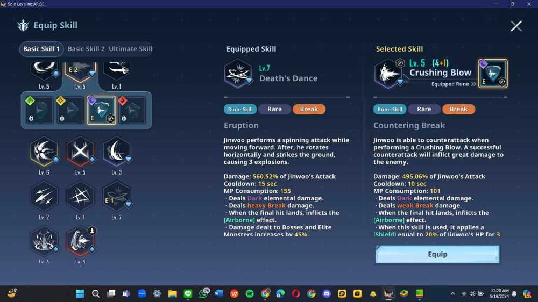This screenshot has width=538, height=302.
Task: Open Discord from the taskbar
Action: (327, 294)
